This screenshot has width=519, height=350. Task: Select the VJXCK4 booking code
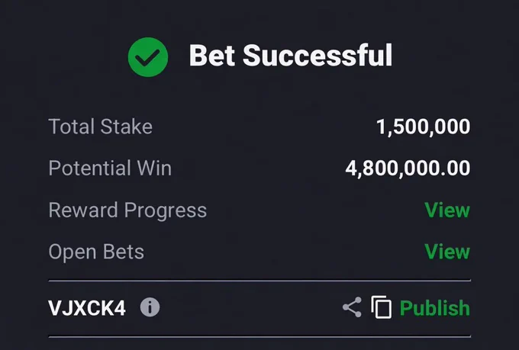click(x=87, y=308)
